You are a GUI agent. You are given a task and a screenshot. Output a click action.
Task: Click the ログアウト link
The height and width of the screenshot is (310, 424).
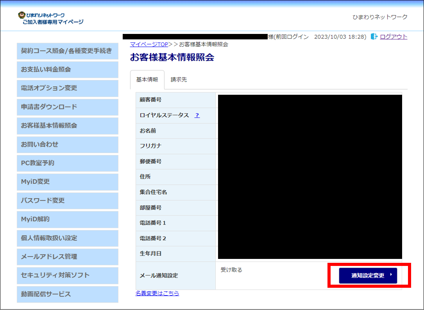click(x=394, y=37)
